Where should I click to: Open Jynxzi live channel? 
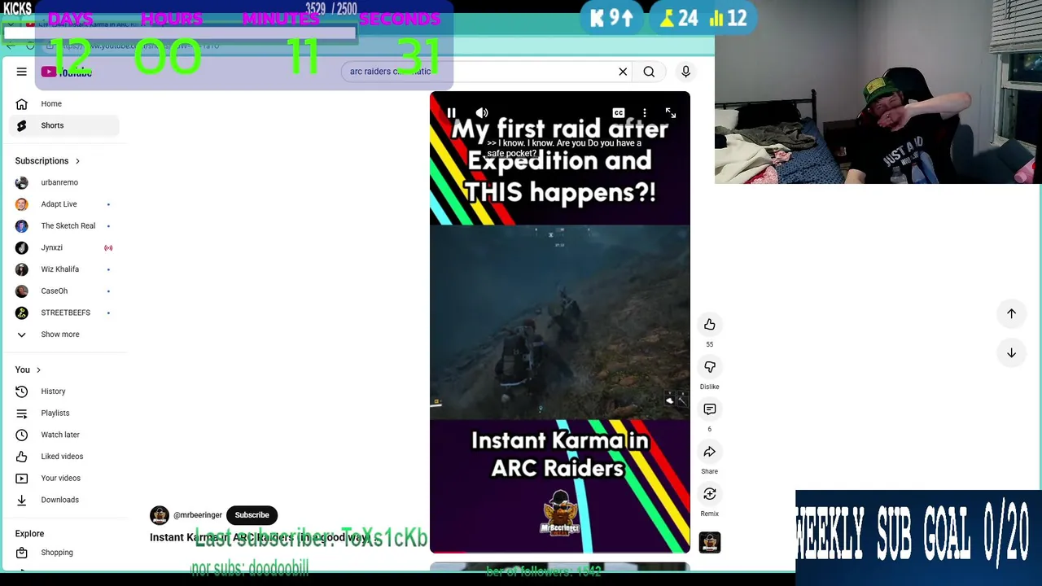coord(63,247)
